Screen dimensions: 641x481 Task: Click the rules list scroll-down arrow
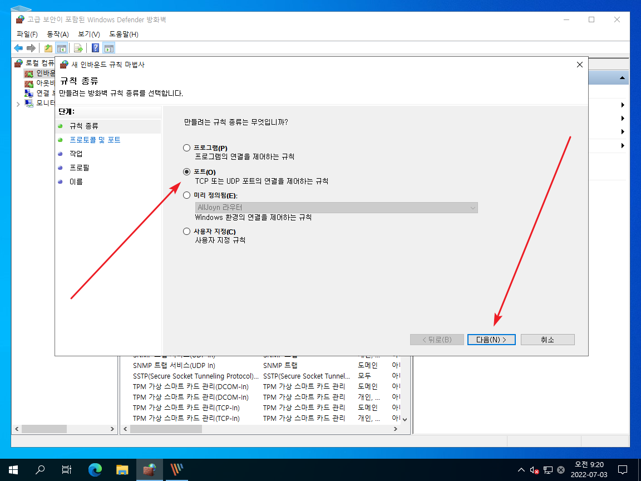[405, 419]
